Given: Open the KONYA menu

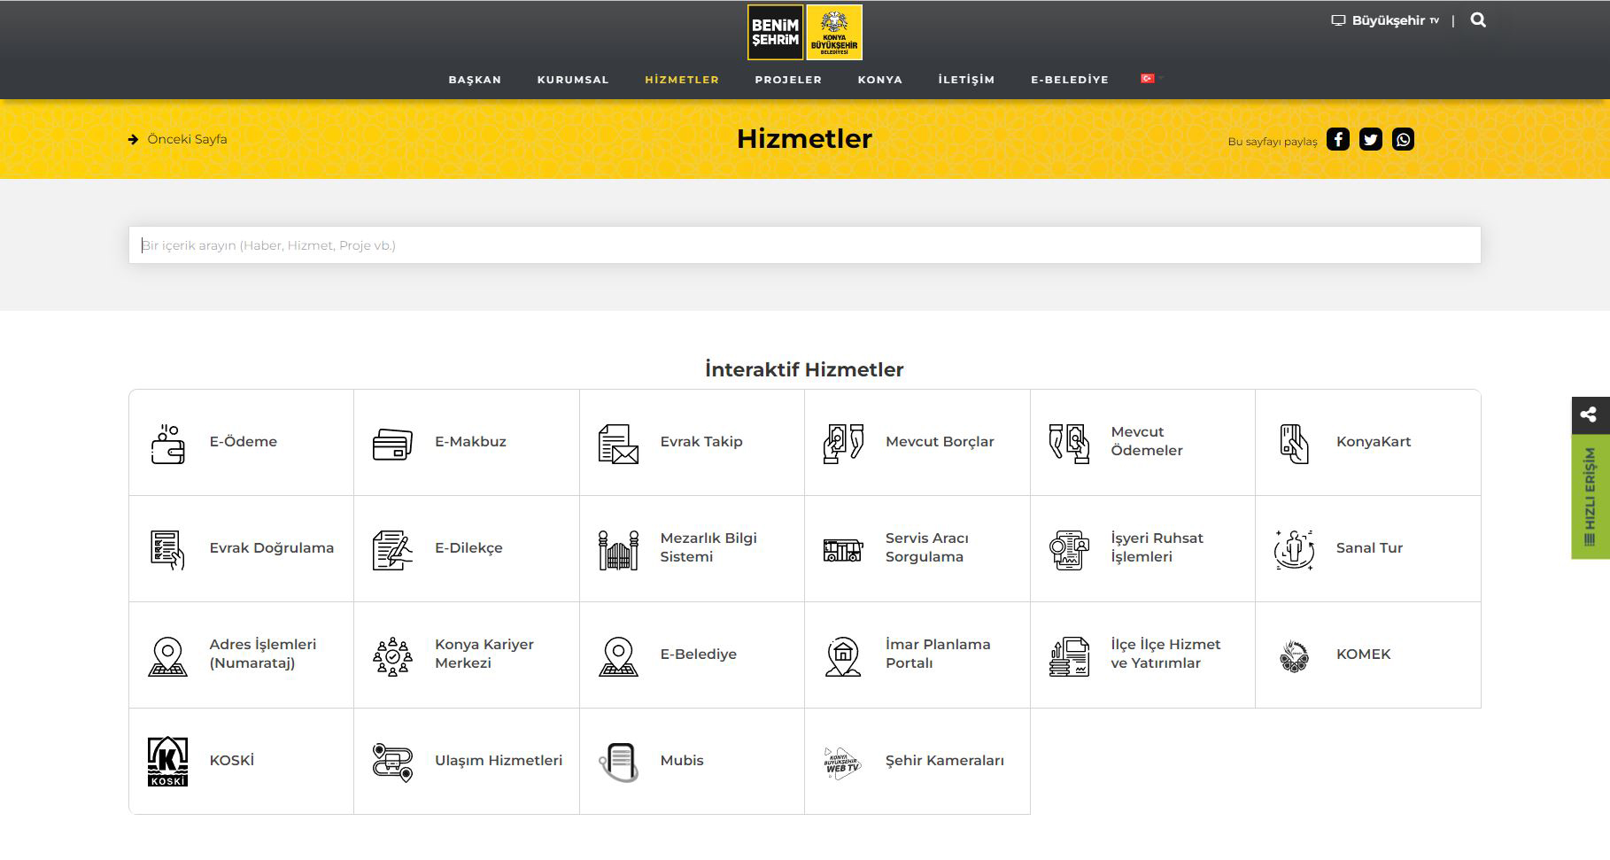Looking at the screenshot, I should pyautogui.click(x=879, y=80).
